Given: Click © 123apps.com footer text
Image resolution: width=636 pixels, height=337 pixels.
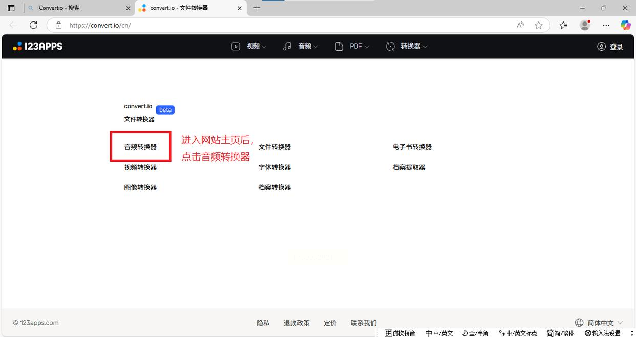Looking at the screenshot, I should (36, 323).
